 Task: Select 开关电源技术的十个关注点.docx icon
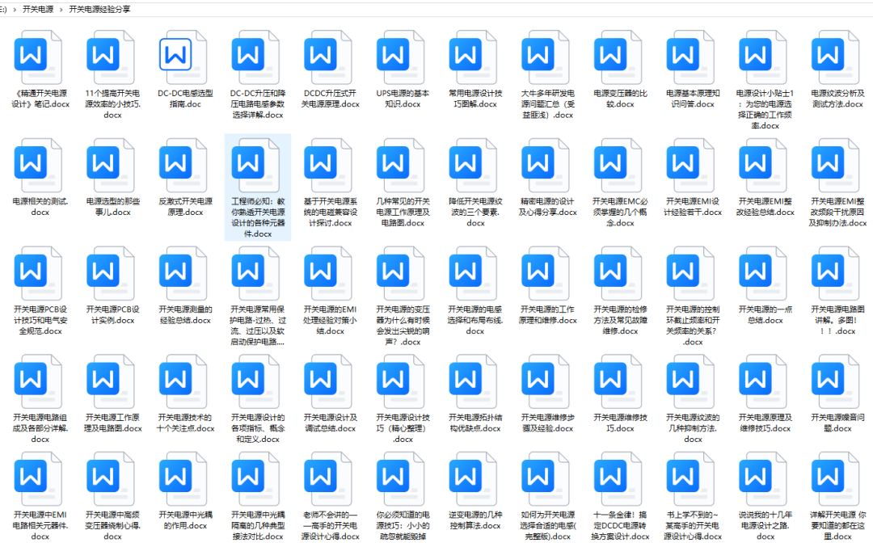click(183, 381)
